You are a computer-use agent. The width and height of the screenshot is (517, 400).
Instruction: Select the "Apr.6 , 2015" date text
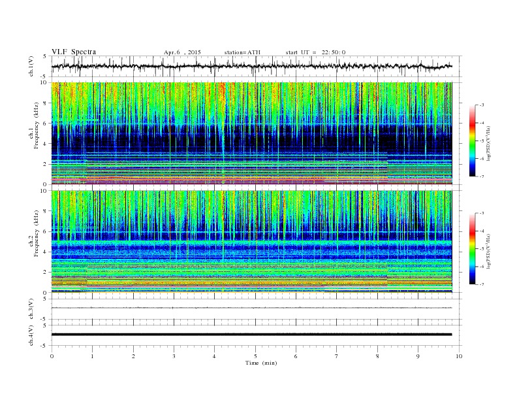click(x=182, y=52)
